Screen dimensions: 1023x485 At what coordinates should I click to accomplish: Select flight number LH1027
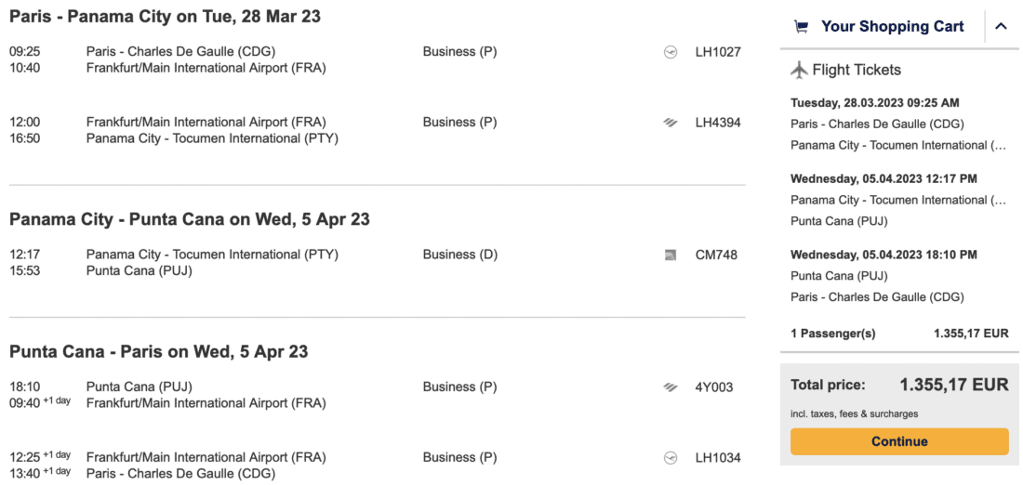[718, 52]
